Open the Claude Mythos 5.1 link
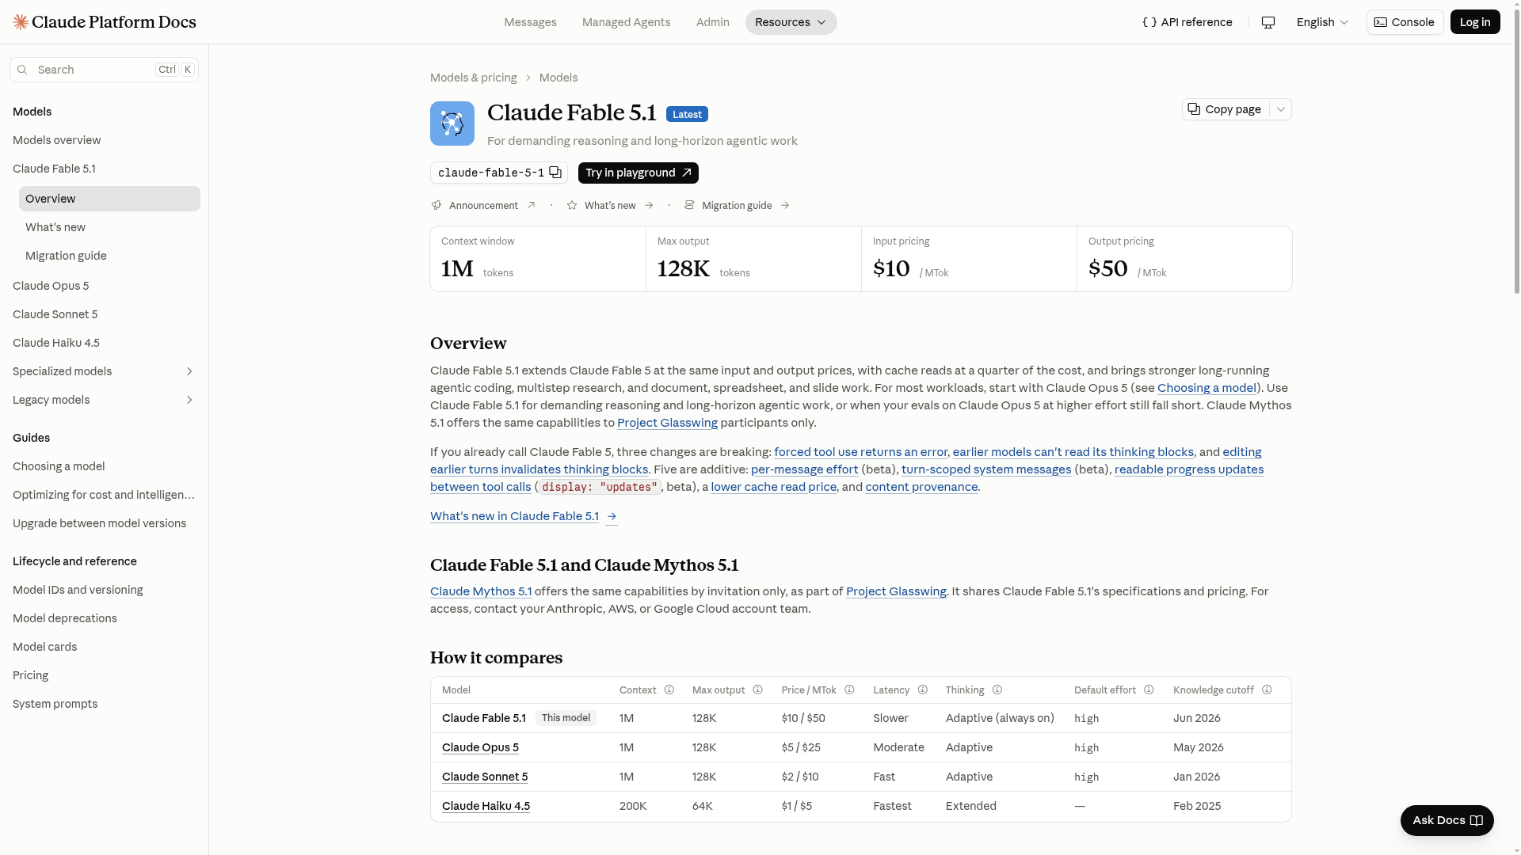Screen dimensions: 1521x855 (x=481, y=591)
